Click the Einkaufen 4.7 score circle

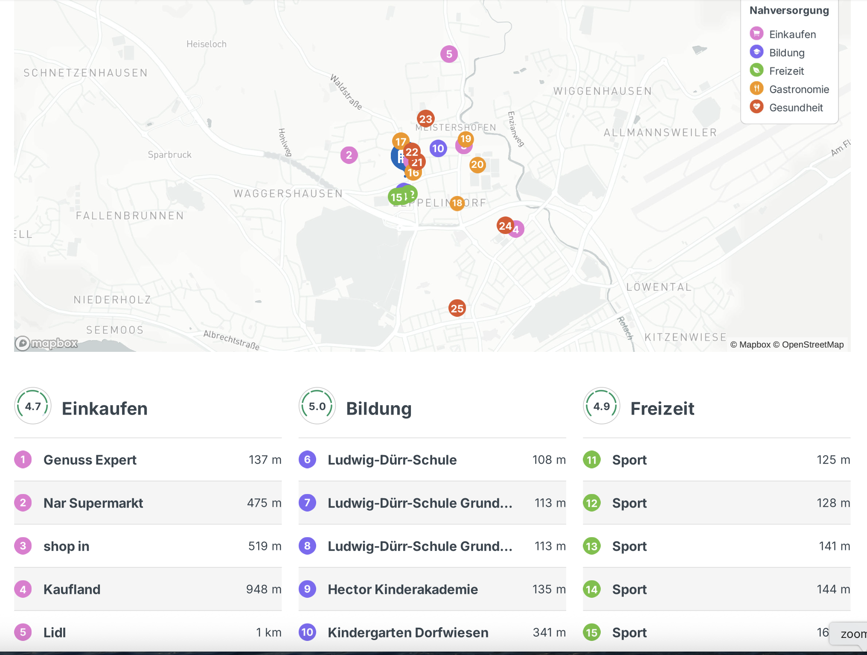[33, 406]
